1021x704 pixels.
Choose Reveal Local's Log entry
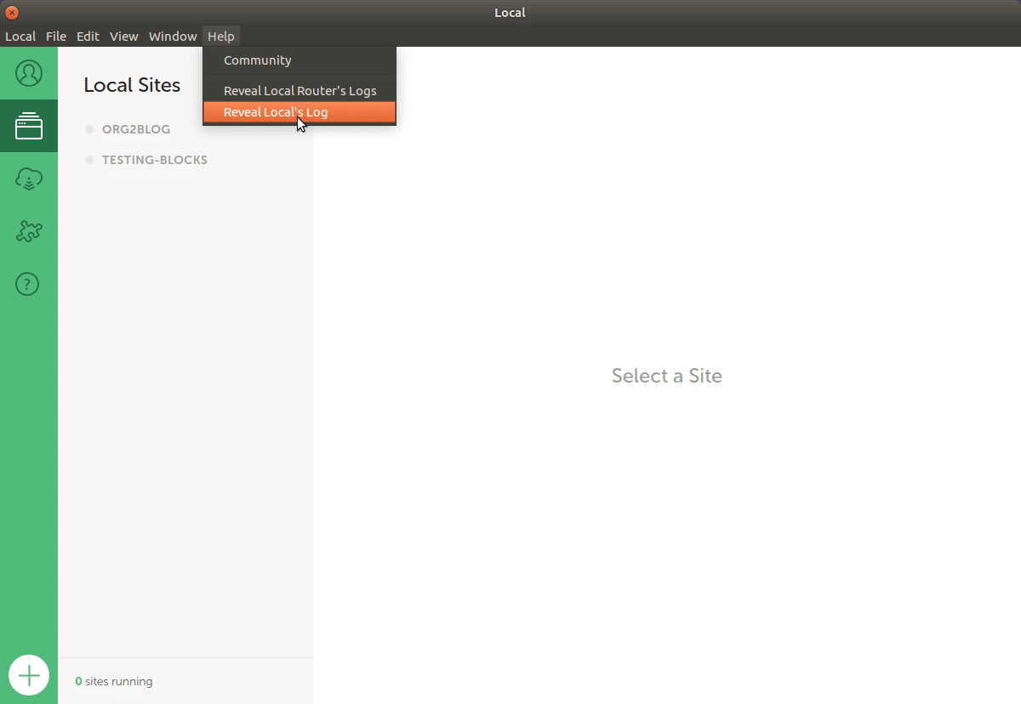(x=275, y=111)
